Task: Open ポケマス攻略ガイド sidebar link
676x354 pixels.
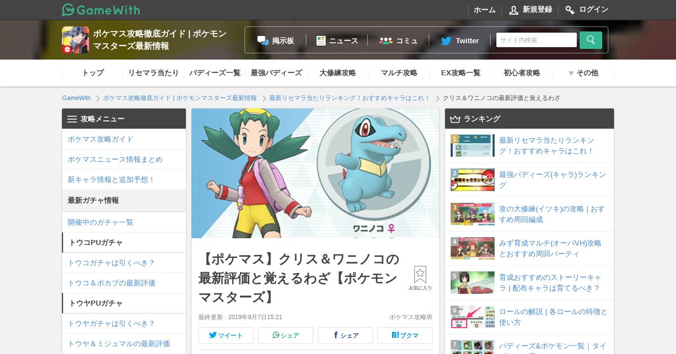Action: pos(124,139)
